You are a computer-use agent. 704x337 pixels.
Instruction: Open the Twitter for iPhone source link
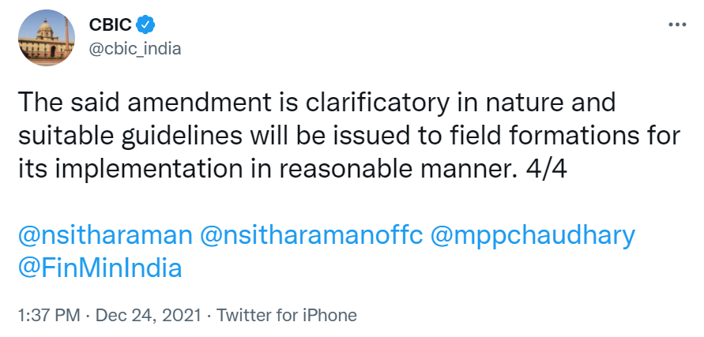click(287, 316)
